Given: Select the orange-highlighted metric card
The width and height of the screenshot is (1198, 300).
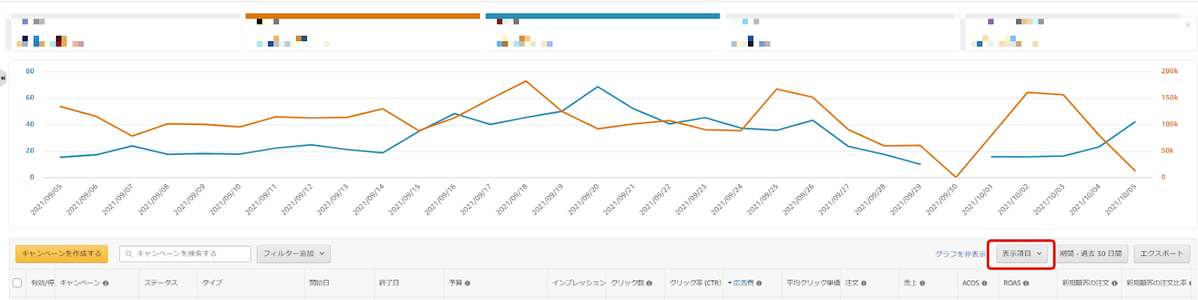Looking at the screenshot, I should [362, 33].
